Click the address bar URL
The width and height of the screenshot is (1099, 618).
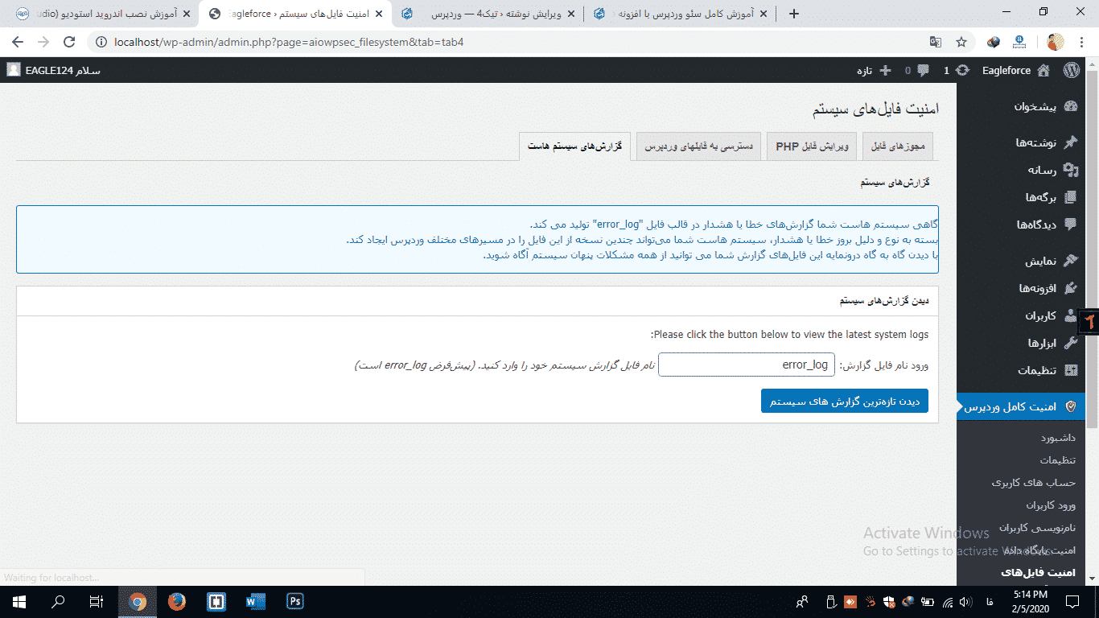pyautogui.click(x=289, y=42)
